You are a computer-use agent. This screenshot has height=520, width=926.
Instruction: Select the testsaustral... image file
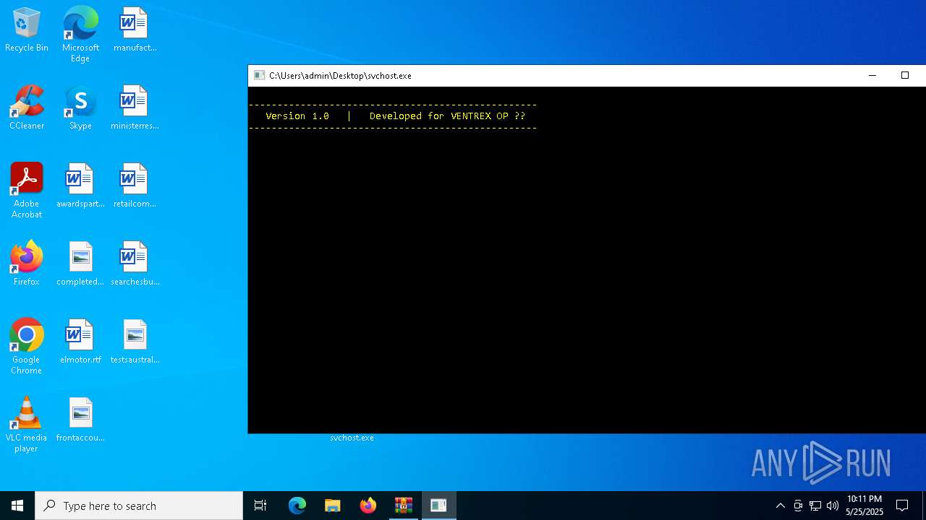(x=135, y=342)
